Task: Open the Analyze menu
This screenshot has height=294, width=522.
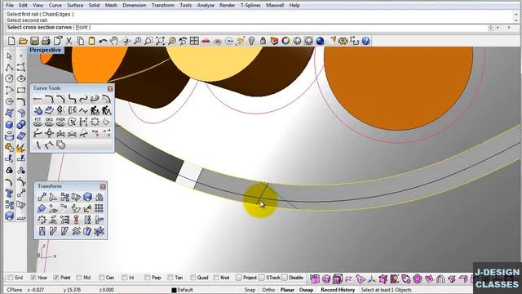Action: coord(206,6)
